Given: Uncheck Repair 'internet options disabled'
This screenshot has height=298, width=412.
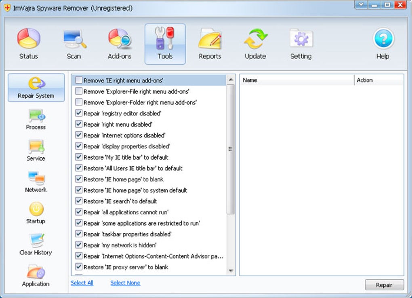Looking at the screenshot, I should [x=79, y=135].
